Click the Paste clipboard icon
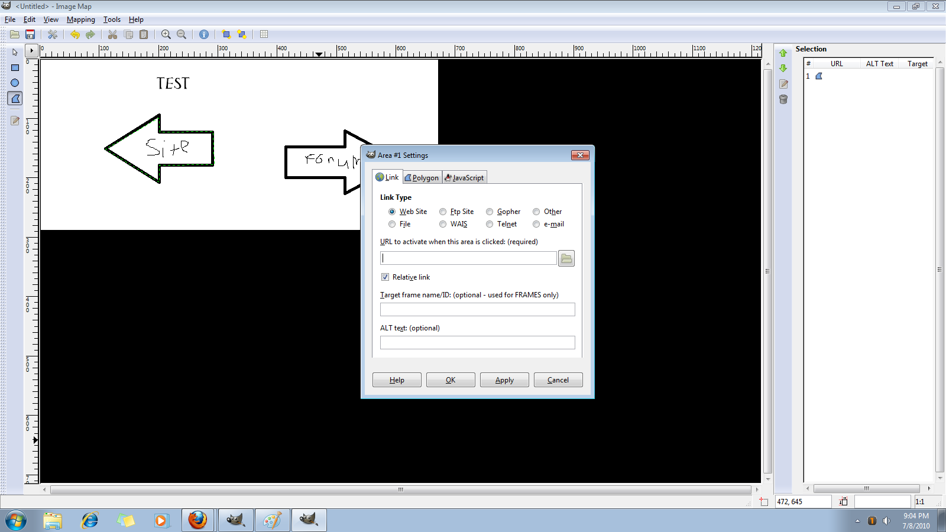946x532 pixels. 143,34
